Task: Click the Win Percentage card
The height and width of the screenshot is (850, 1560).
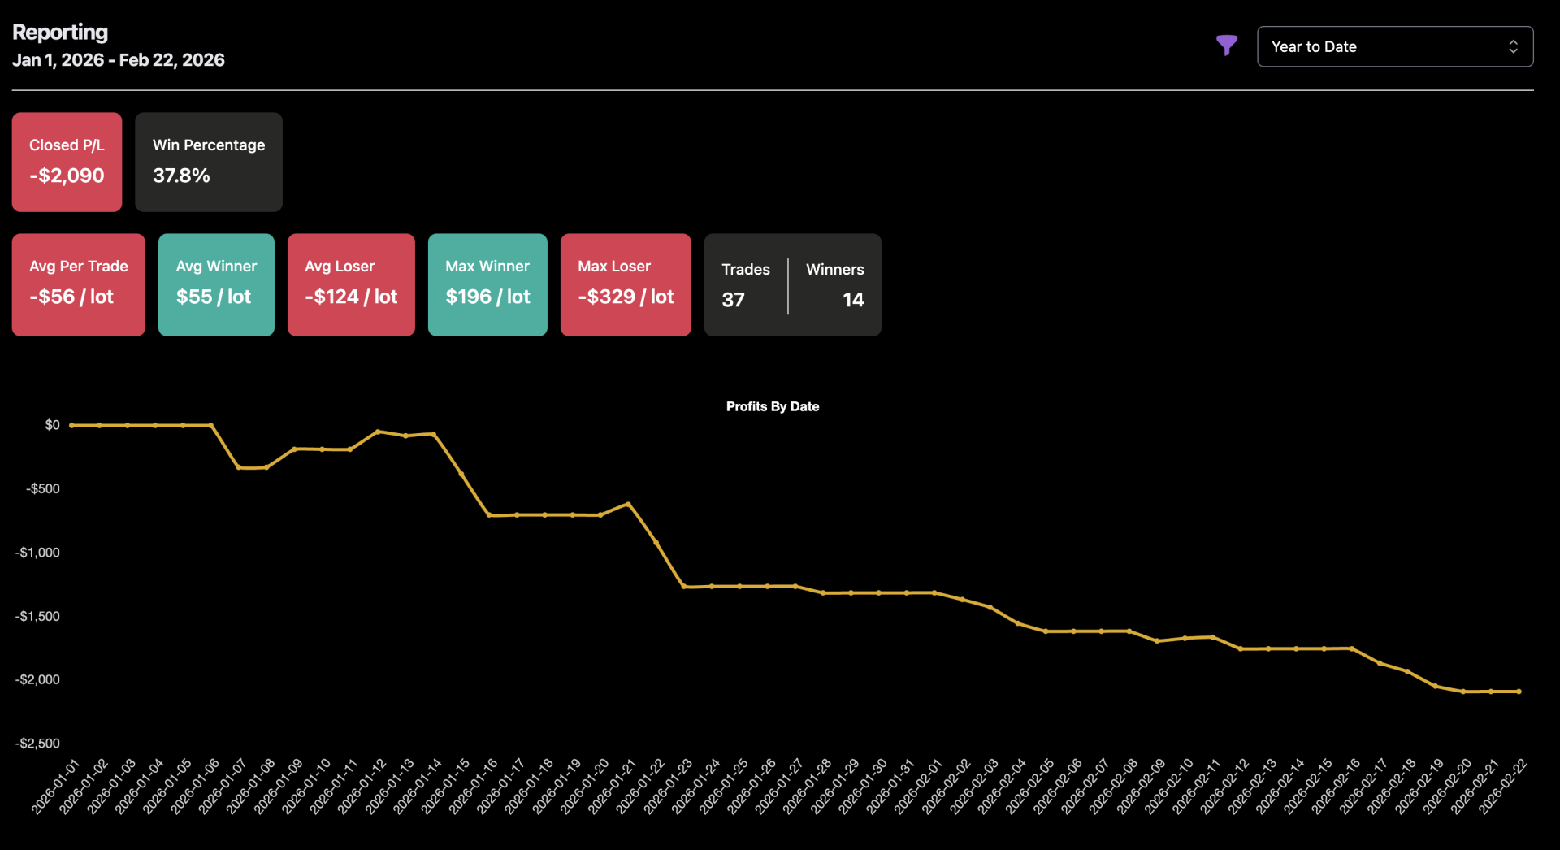Action: [x=208, y=162]
